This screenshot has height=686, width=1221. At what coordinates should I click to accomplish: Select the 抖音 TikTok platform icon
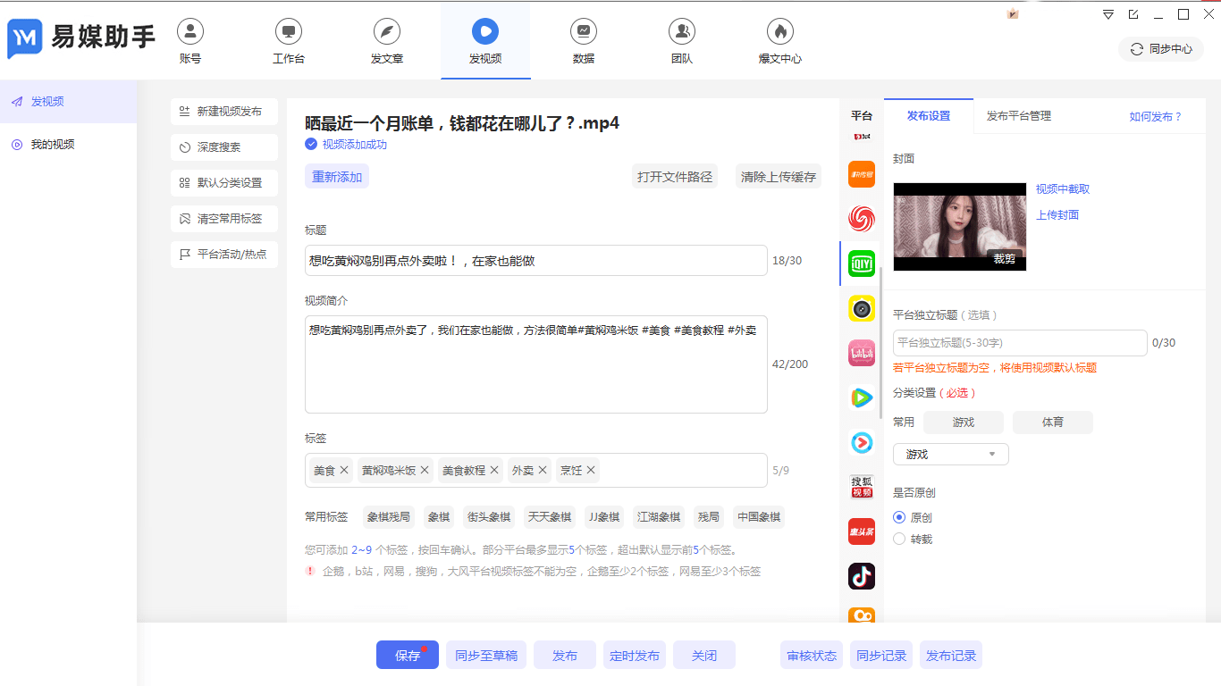pos(861,576)
